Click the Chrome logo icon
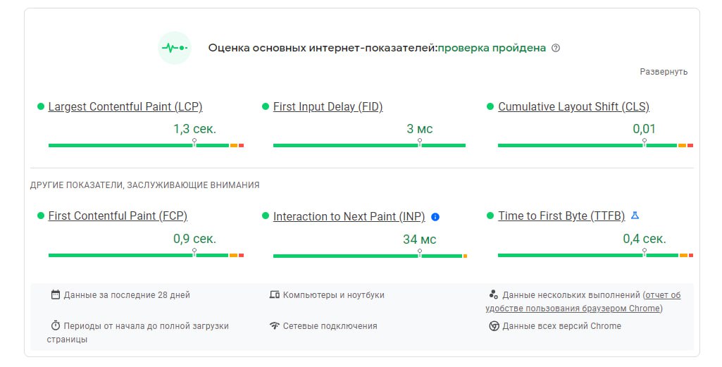 coord(494,326)
